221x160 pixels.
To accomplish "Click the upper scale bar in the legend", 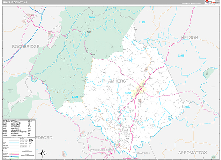I will pos(27,152).
